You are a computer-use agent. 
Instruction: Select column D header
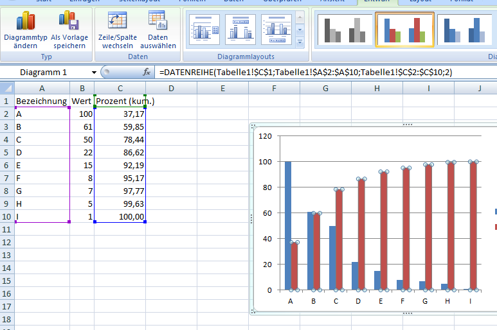pos(172,89)
